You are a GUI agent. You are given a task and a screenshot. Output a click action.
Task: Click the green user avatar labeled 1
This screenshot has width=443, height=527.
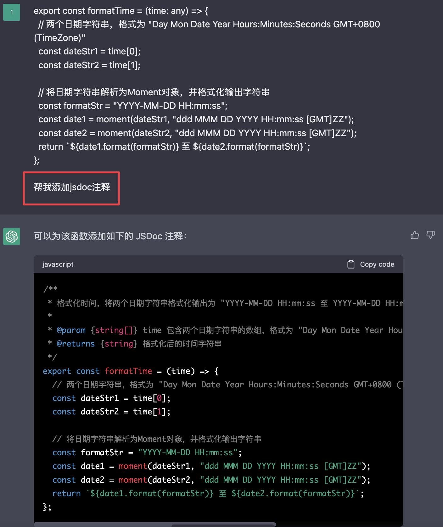click(x=12, y=12)
